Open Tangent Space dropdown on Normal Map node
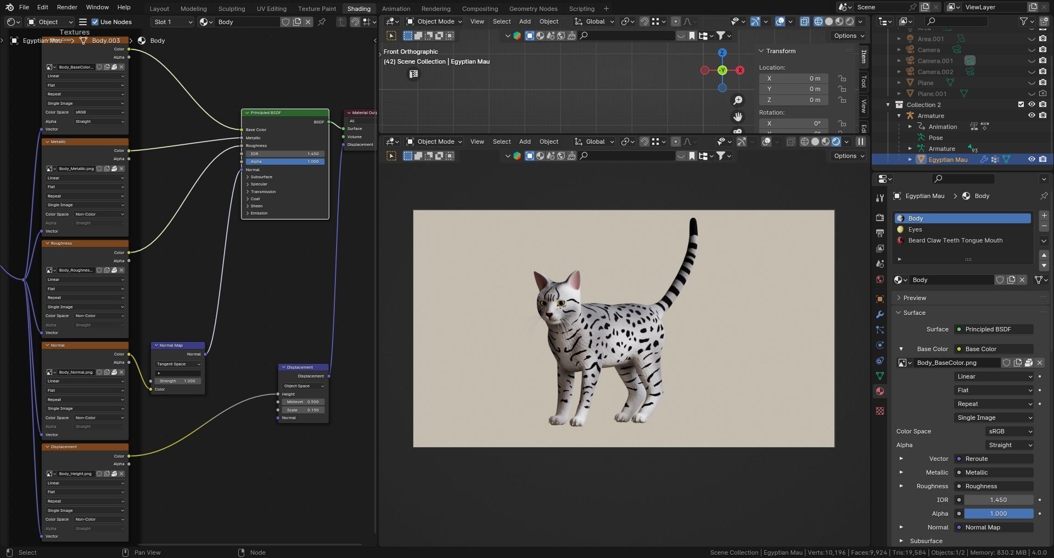The image size is (1054, 558). point(178,364)
